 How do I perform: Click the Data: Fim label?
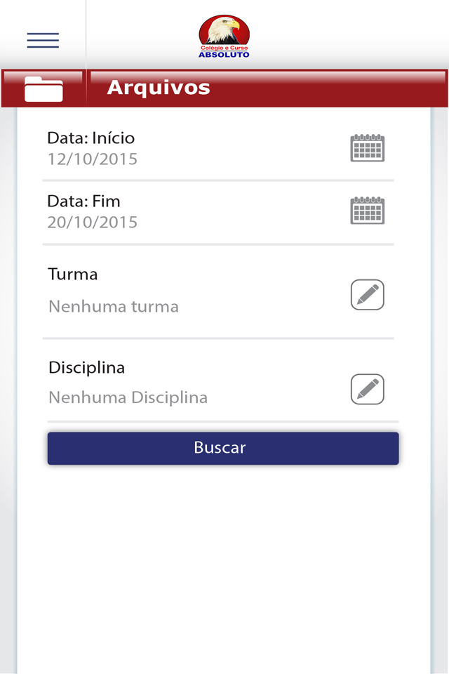click(83, 201)
